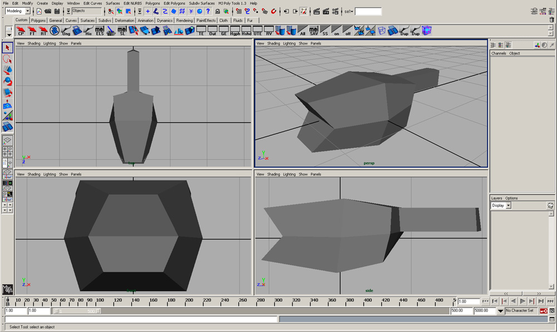The width and height of the screenshot is (557, 332).
Task: Open the RV shelf button
Action: (269, 31)
